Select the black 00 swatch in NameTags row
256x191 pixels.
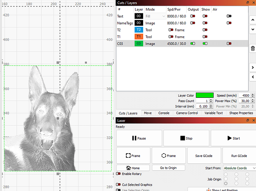pyautogui.click(x=139, y=23)
